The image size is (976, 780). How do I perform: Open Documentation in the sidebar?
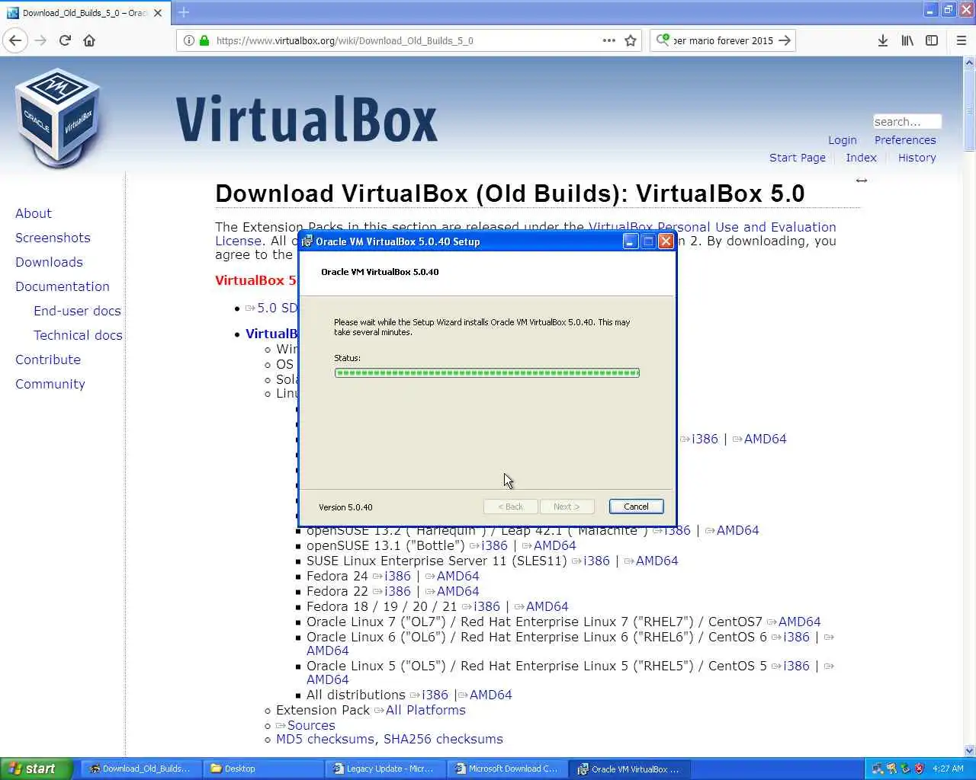pyautogui.click(x=63, y=286)
